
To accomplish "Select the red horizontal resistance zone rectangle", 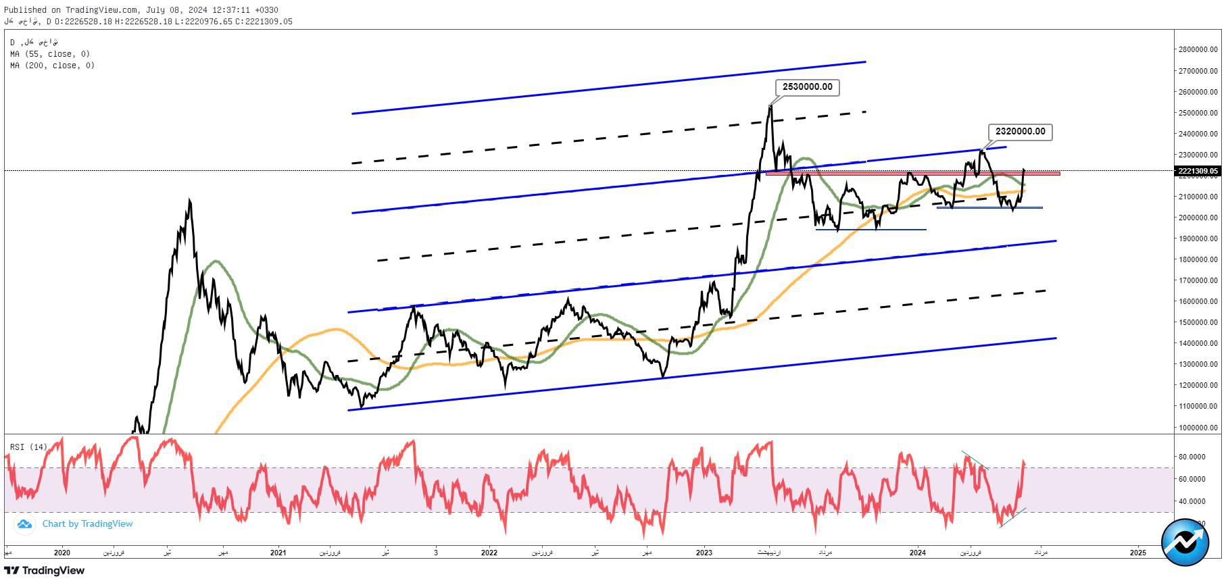I will click(x=912, y=174).
